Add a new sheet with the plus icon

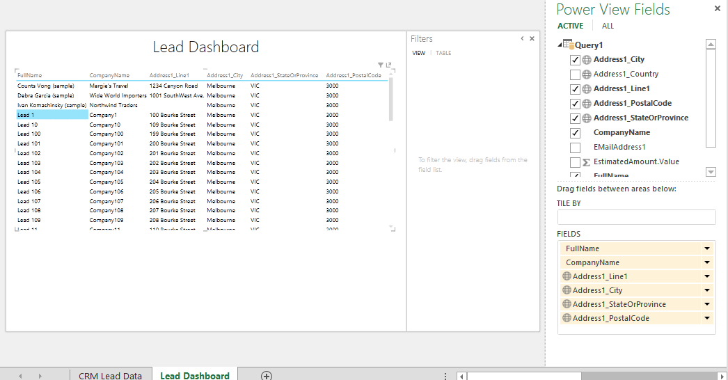pyautogui.click(x=266, y=375)
